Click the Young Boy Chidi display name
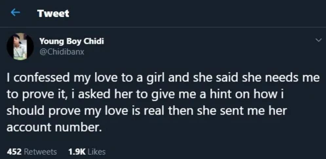Image resolution: width=326 pixels, height=159 pixels. point(72,41)
